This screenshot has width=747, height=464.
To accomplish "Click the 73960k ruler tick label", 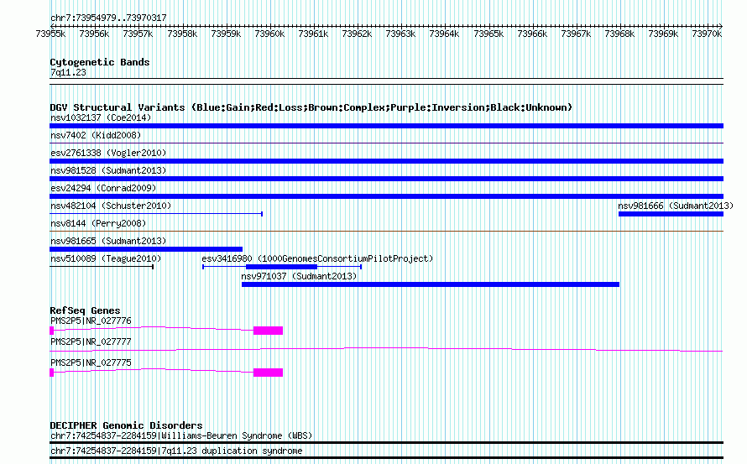I will (269, 34).
